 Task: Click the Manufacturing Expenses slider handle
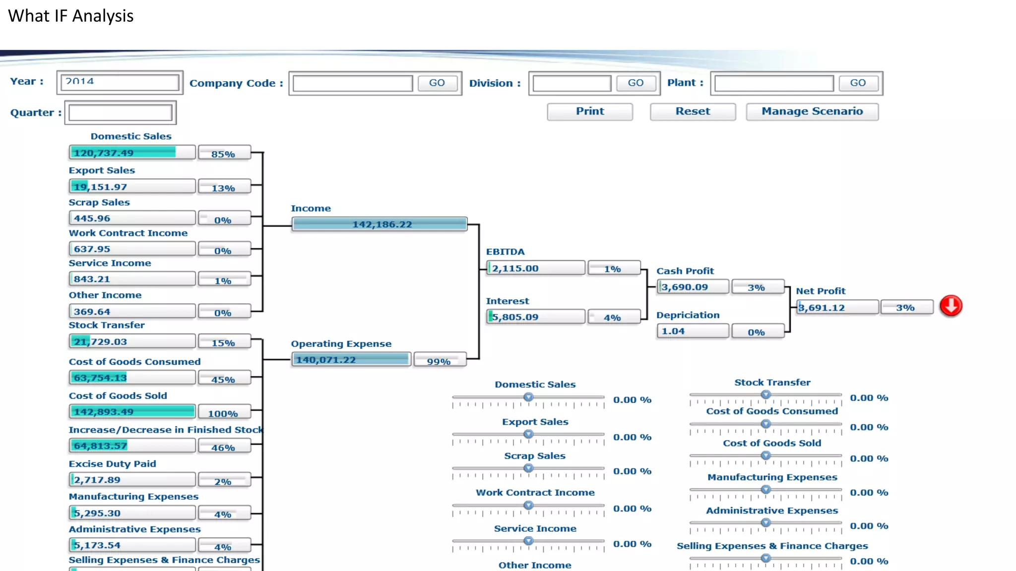click(765, 490)
